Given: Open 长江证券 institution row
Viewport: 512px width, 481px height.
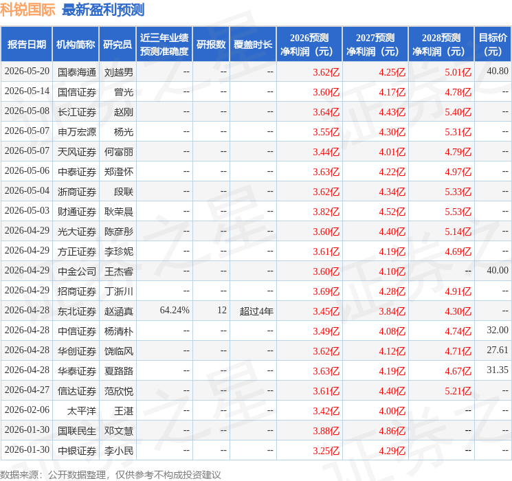Looking at the screenshot, I should pos(77,112).
